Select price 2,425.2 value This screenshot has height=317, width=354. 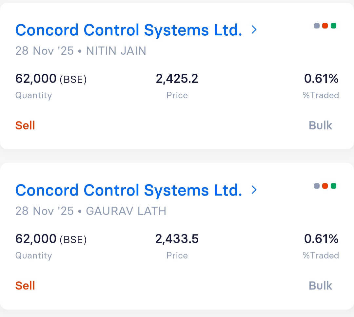177,79
